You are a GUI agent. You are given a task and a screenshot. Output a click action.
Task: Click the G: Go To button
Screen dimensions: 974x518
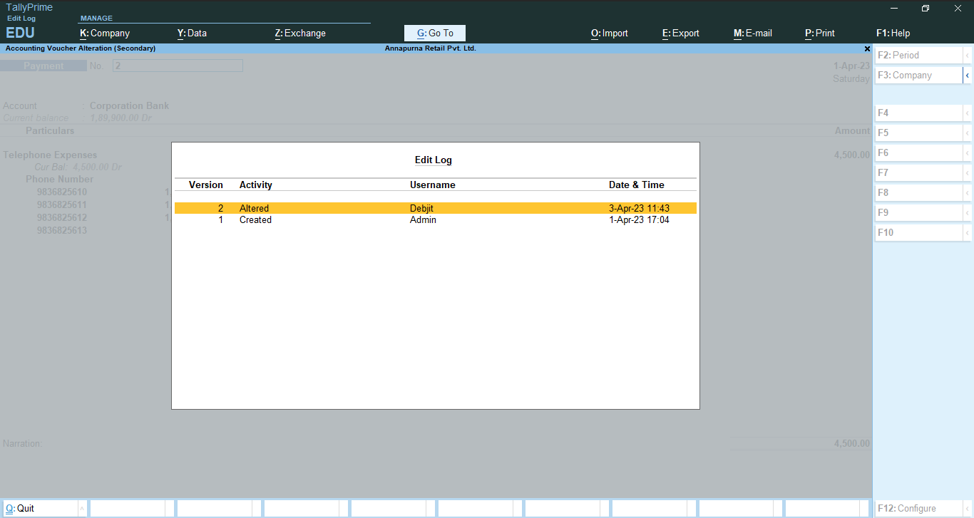point(435,33)
